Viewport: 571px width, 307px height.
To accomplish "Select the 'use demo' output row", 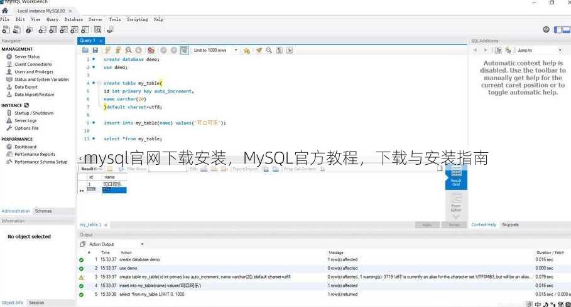I will [x=324, y=268].
